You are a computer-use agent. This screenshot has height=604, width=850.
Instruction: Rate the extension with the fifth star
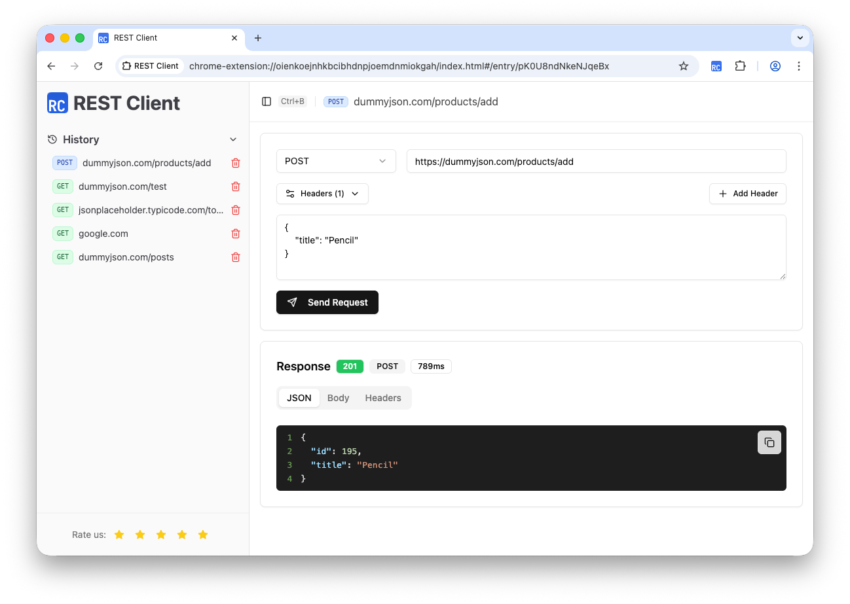pyautogui.click(x=203, y=534)
